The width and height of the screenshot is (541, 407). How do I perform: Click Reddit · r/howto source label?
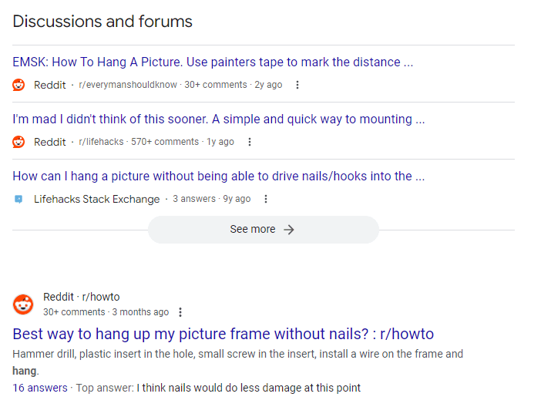click(x=82, y=297)
